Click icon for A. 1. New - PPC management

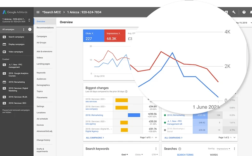pyautogui.click(x=4, y=65)
